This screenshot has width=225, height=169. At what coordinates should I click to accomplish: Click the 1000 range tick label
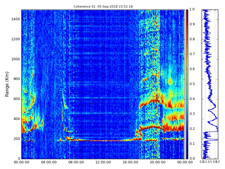15,59
